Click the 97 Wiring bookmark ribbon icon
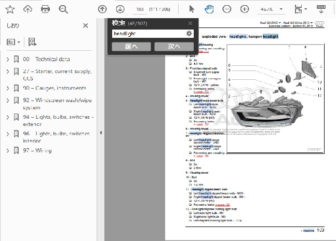 point(16,150)
